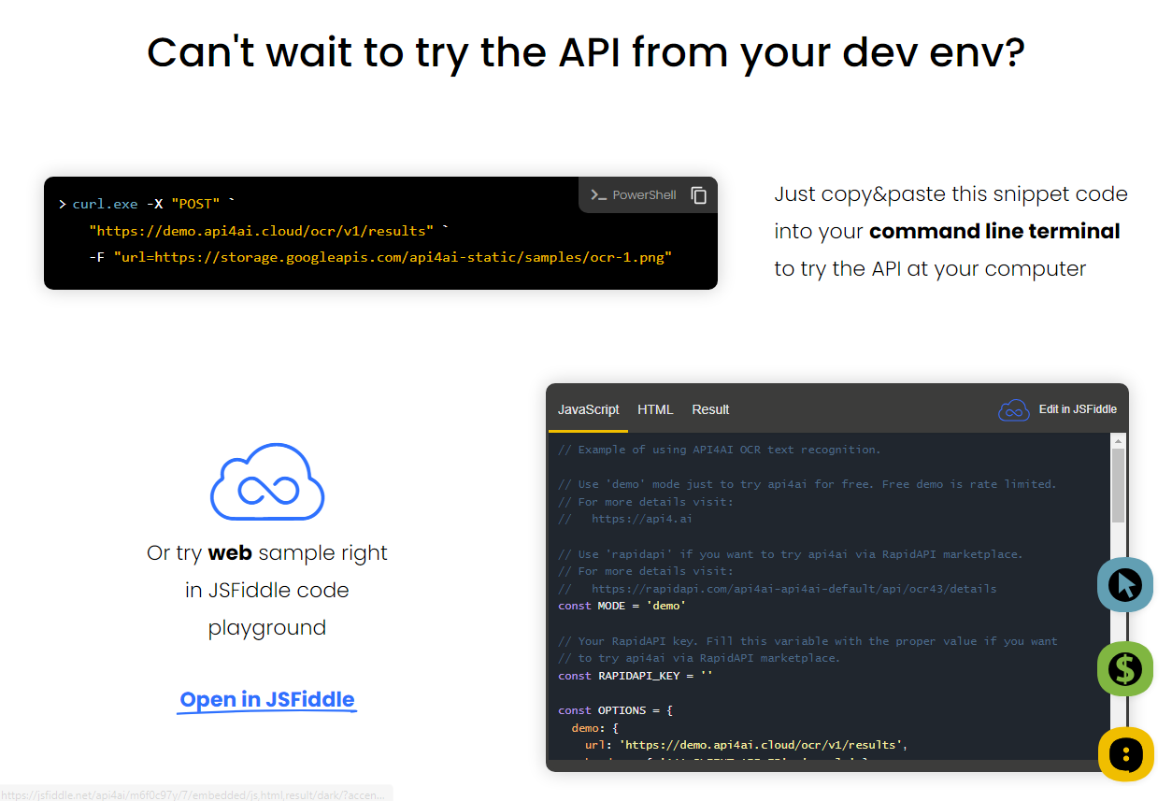1172x801 pixels.
Task: Click the url: 'https://demo.api4ai.cloud' code line
Action: tap(747, 745)
